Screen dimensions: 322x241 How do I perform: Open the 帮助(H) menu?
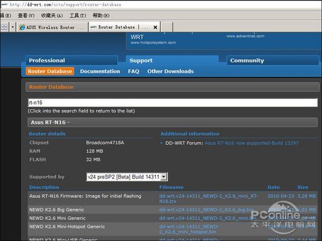tap(101, 15)
